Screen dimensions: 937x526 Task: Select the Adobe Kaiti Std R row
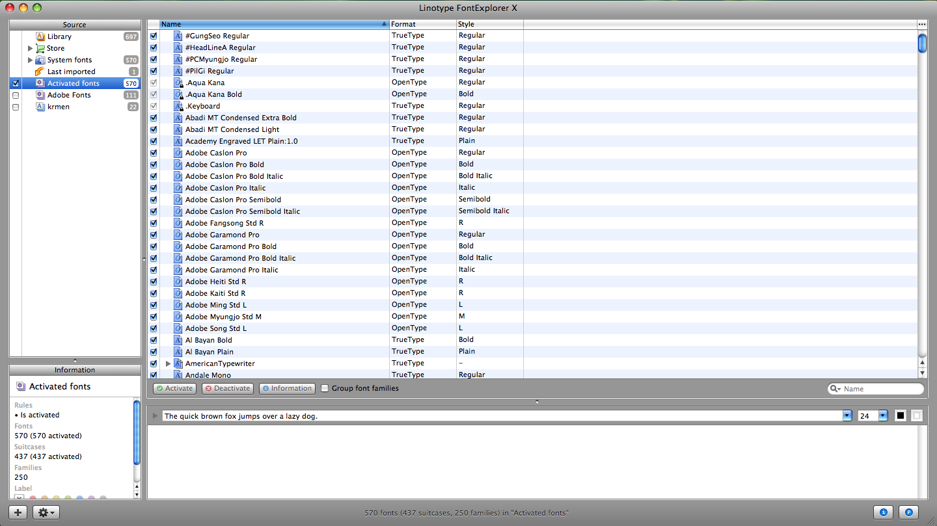tap(532, 293)
